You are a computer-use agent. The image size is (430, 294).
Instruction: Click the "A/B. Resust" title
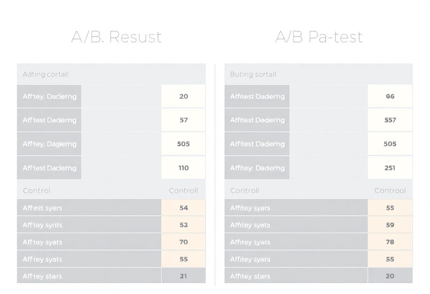(x=116, y=37)
